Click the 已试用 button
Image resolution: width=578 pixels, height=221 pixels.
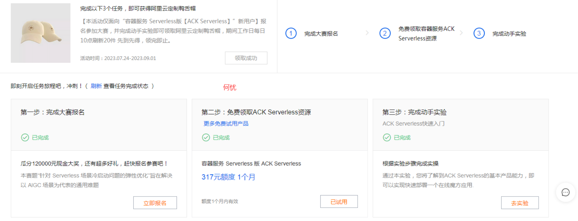pos(339,202)
